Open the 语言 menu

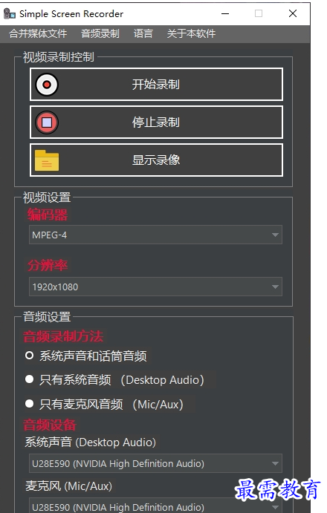(143, 33)
